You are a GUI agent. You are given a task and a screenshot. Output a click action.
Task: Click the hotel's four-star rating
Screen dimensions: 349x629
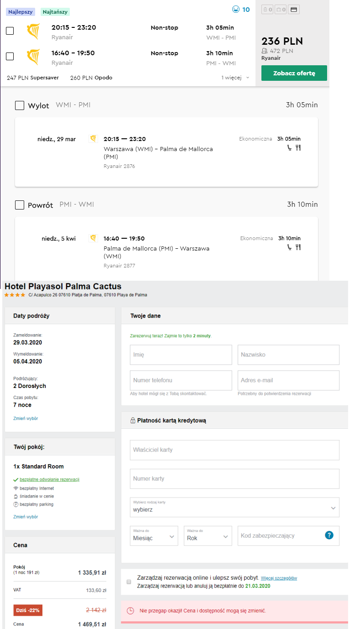[15, 295]
